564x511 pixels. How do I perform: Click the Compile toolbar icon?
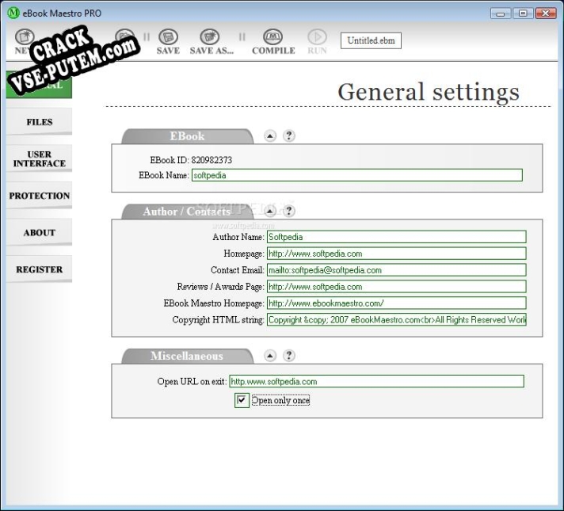(273, 38)
